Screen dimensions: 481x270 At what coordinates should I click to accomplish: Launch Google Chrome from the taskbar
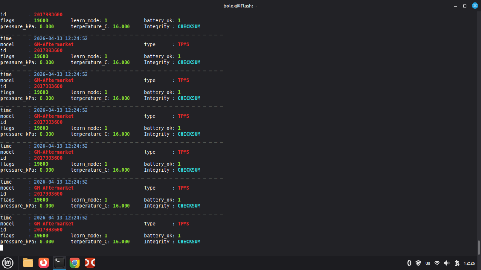75,263
